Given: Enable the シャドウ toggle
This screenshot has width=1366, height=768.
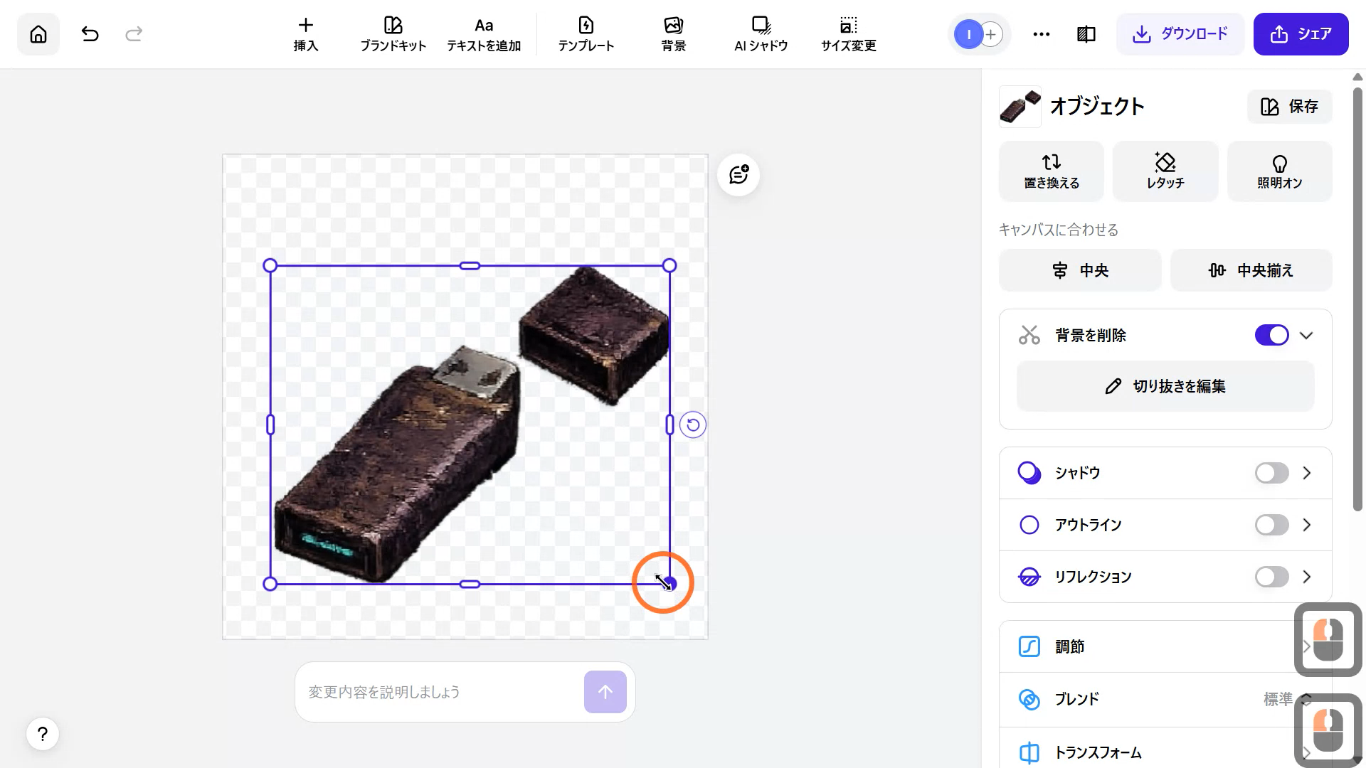Looking at the screenshot, I should point(1271,473).
